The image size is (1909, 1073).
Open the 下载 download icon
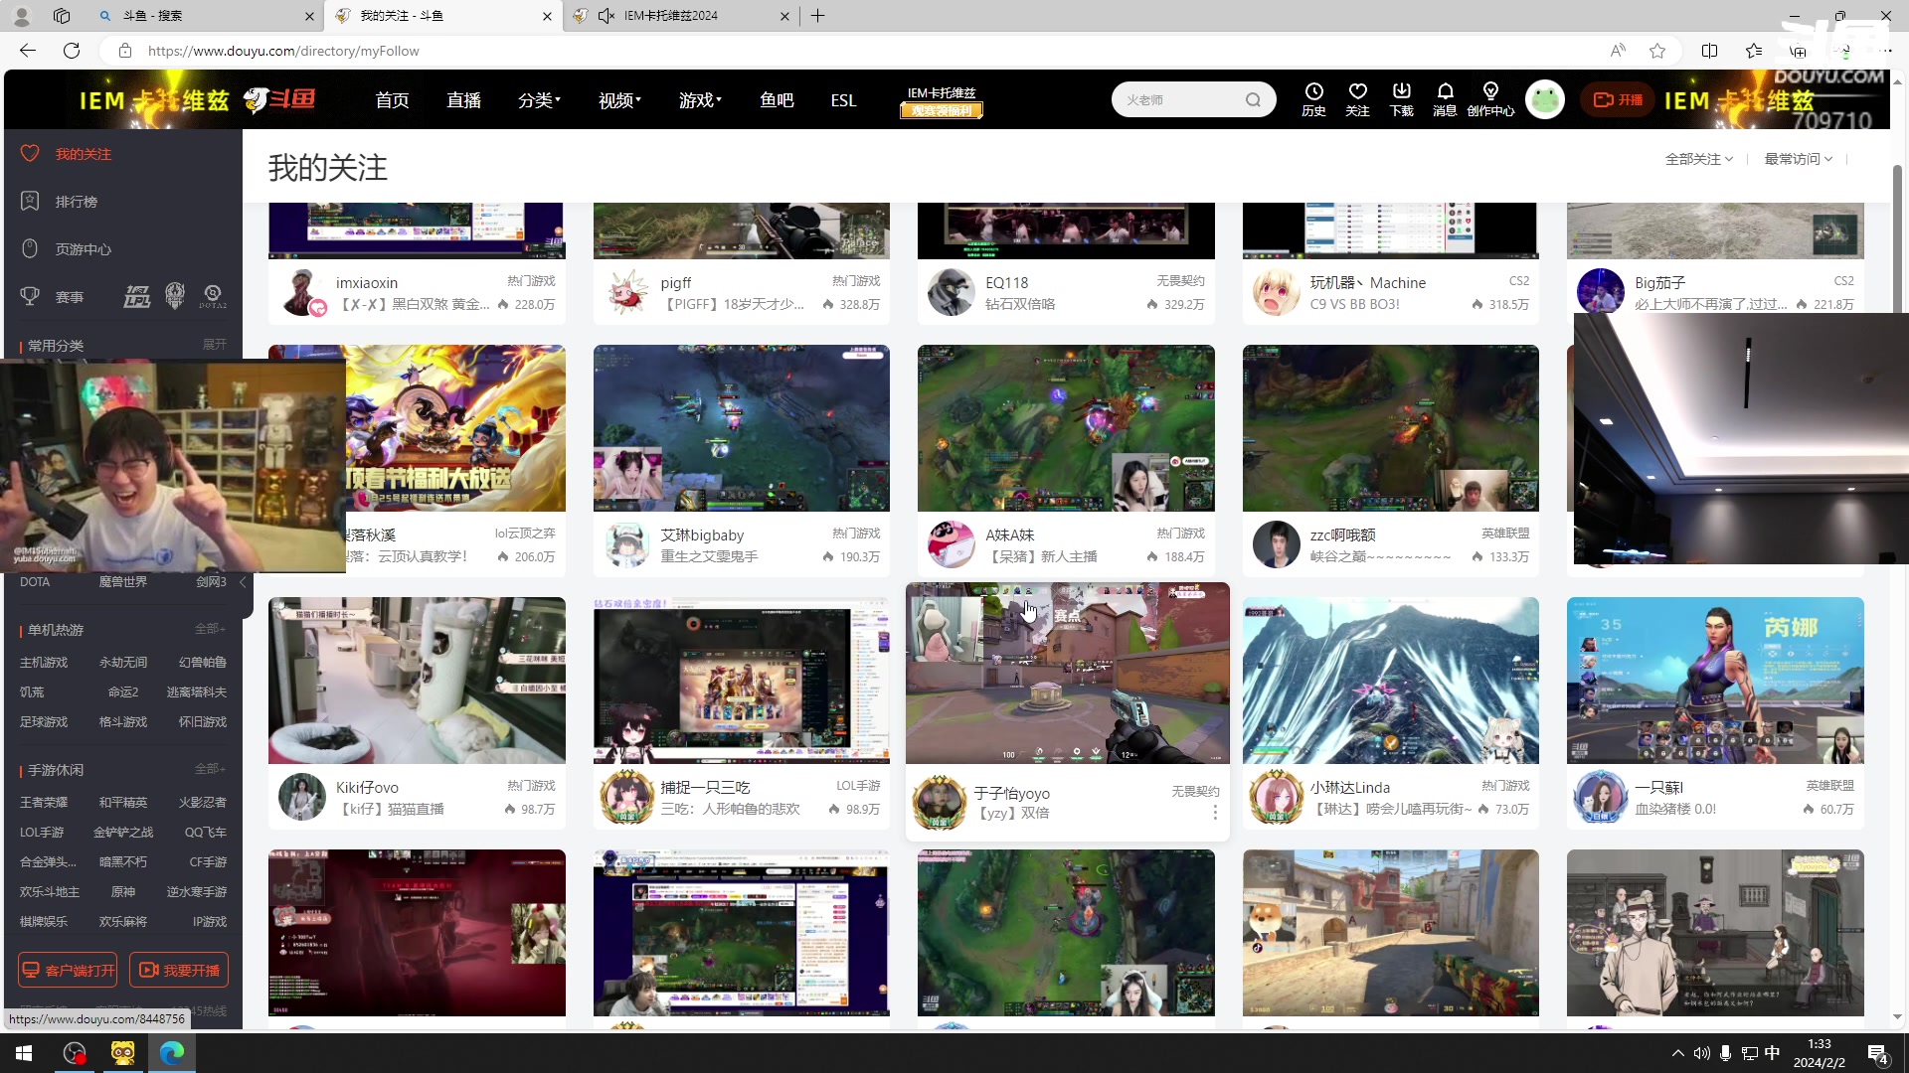click(1401, 98)
